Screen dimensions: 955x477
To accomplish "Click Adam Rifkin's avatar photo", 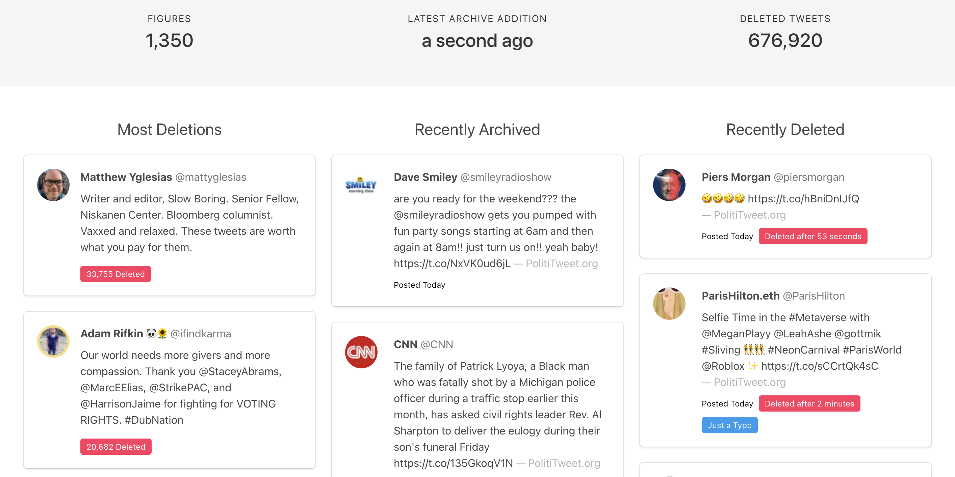I will [x=53, y=341].
